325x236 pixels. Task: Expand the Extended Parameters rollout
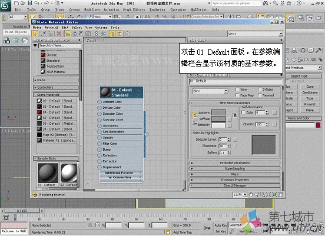point(235,163)
